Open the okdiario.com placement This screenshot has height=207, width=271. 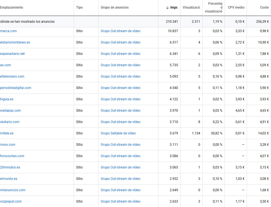[x=10, y=122]
